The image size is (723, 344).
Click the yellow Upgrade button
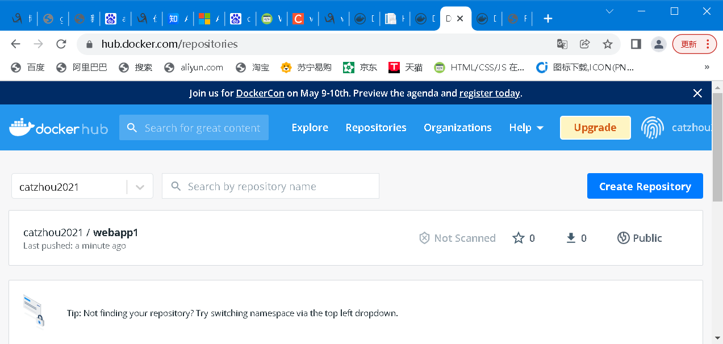595,128
